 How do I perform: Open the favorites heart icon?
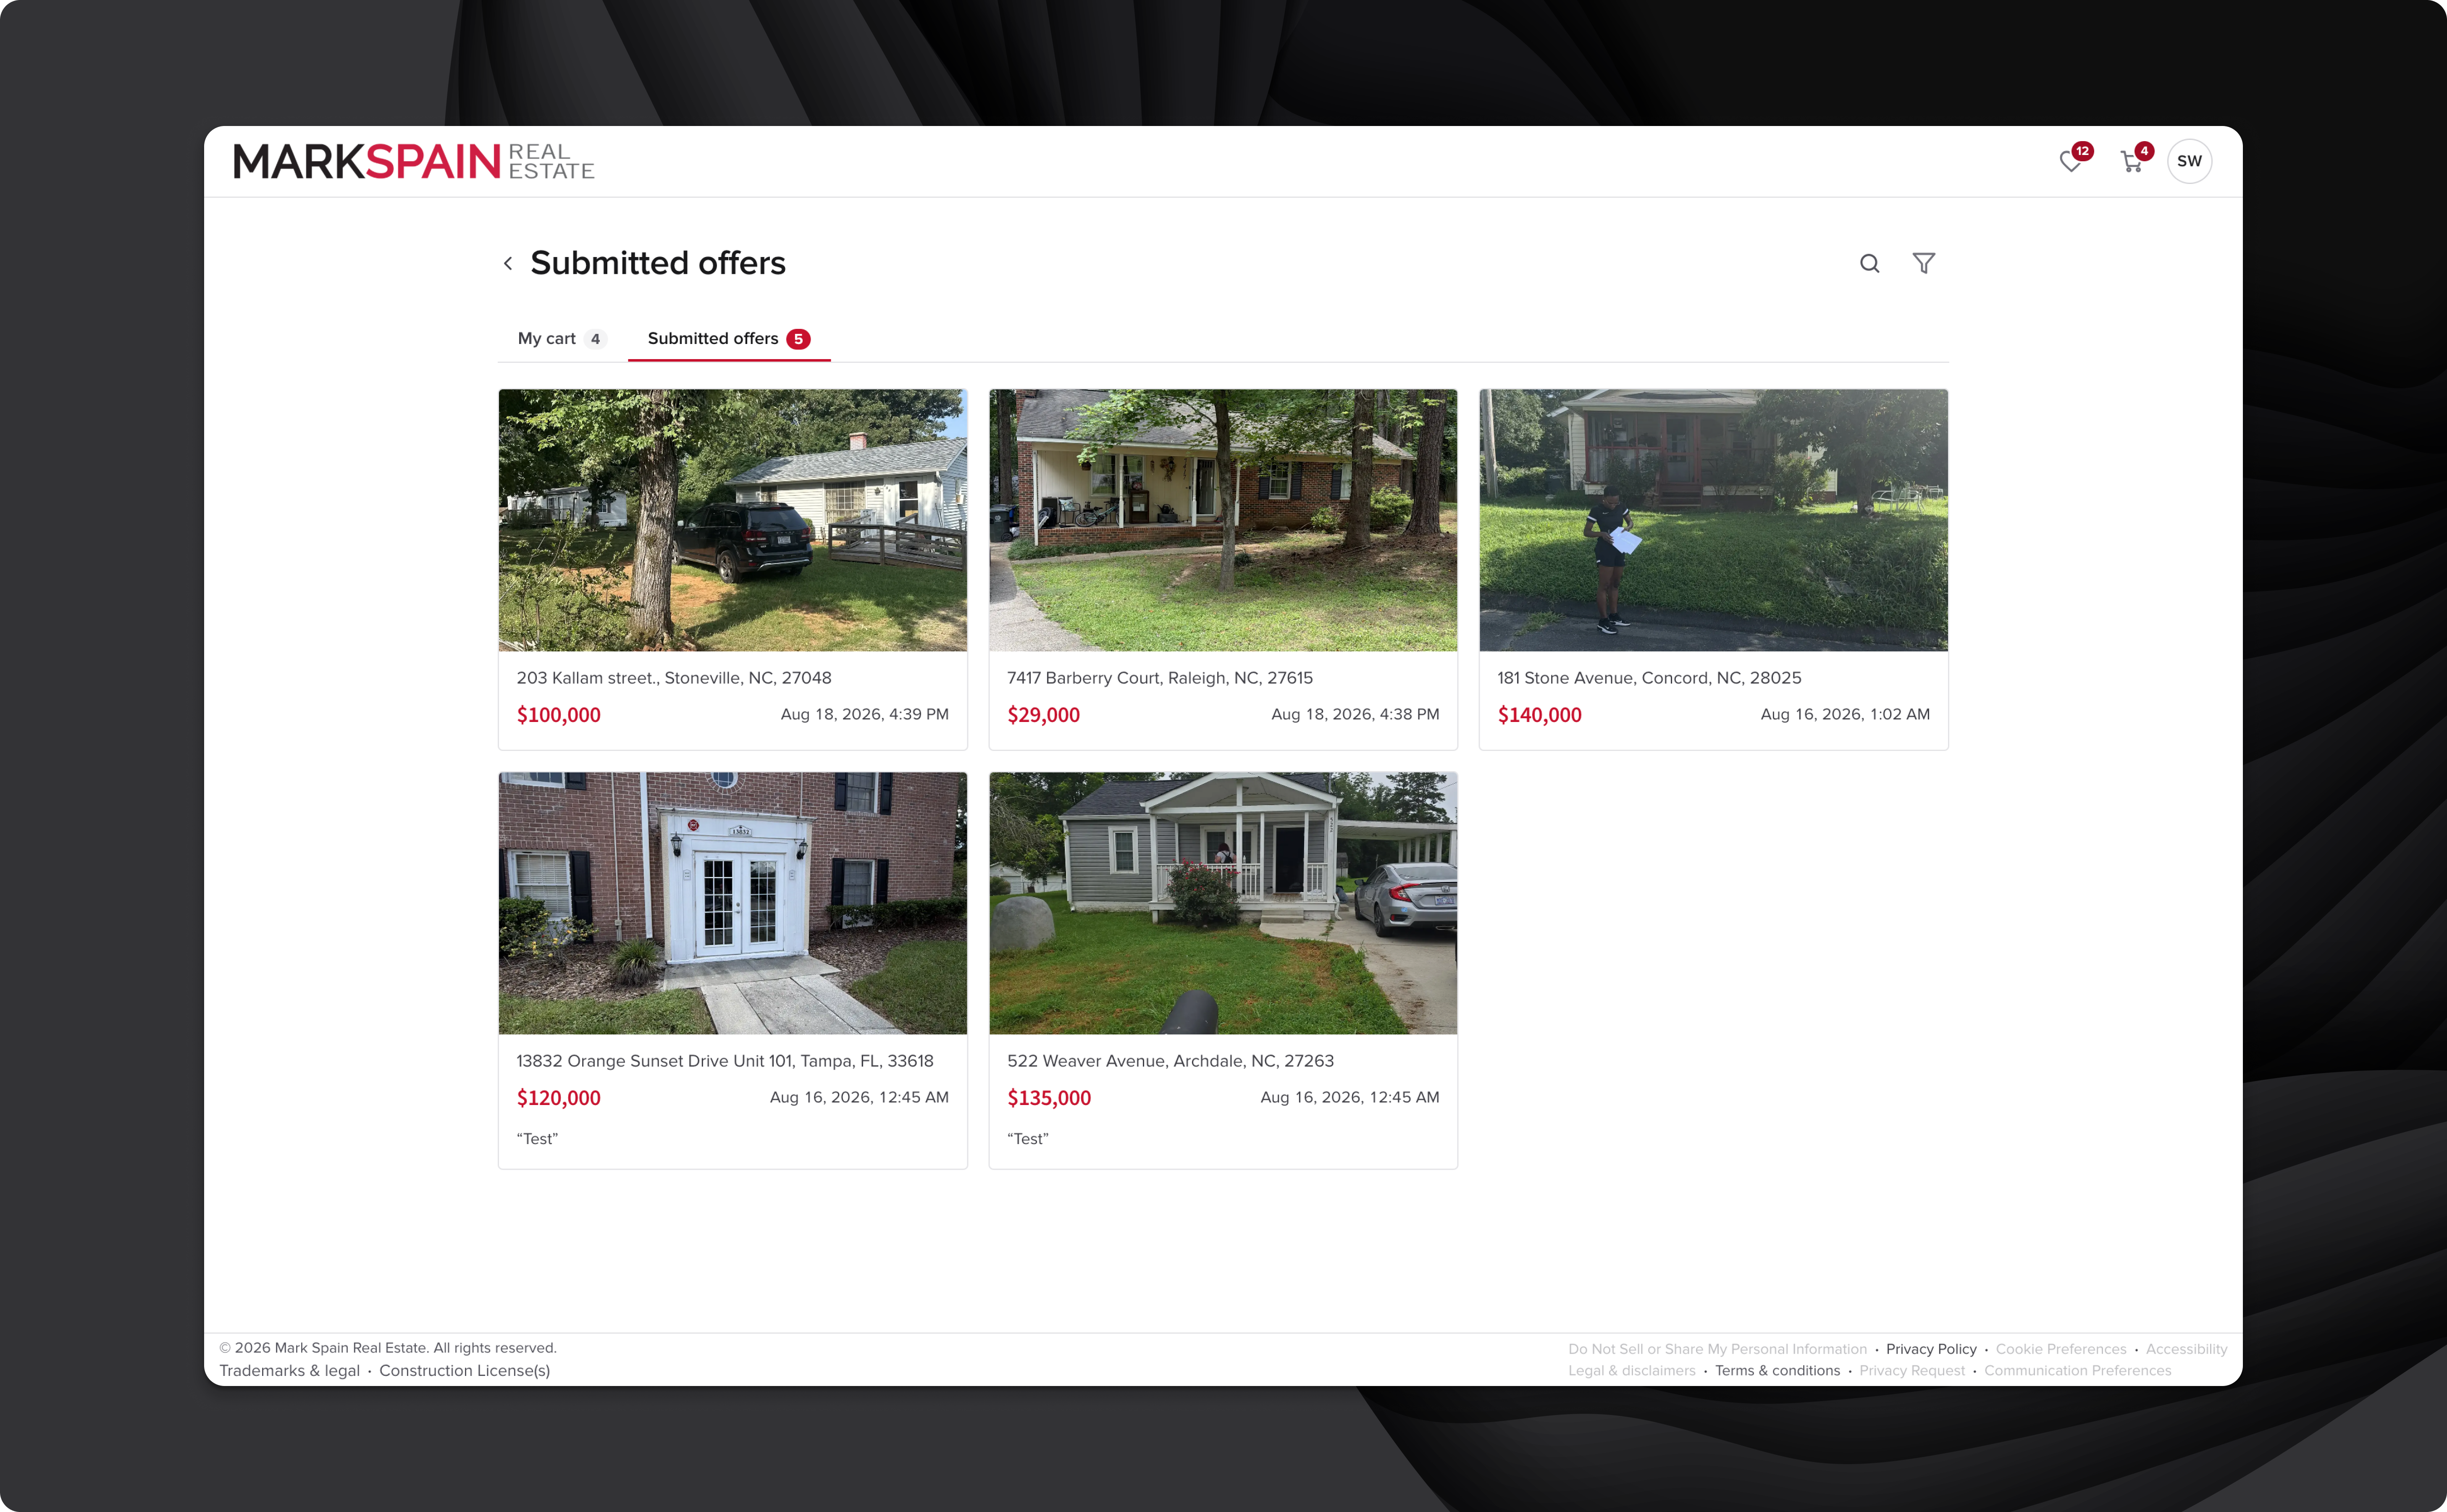pos(2071,161)
